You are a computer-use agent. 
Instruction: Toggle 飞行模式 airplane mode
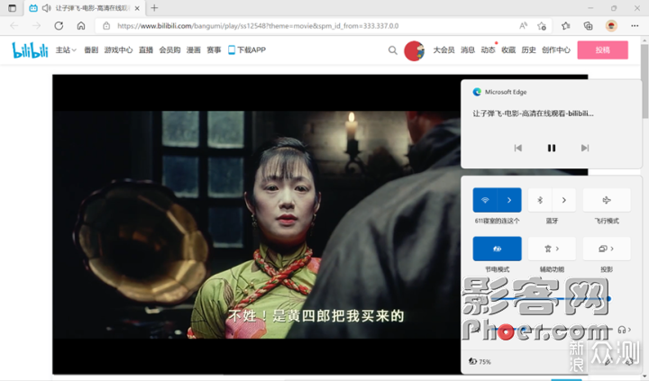click(x=607, y=200)
